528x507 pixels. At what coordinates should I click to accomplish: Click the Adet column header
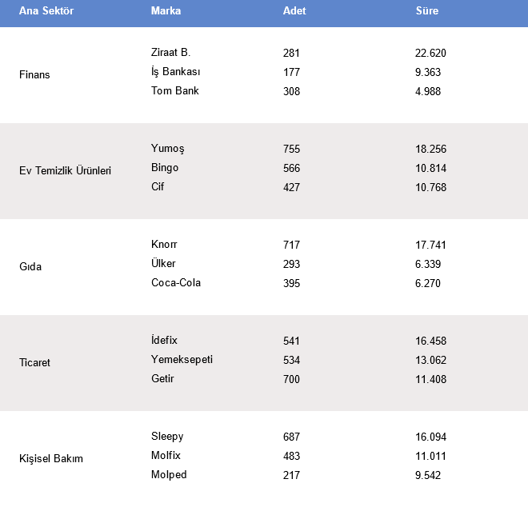[x=294, y=11]
